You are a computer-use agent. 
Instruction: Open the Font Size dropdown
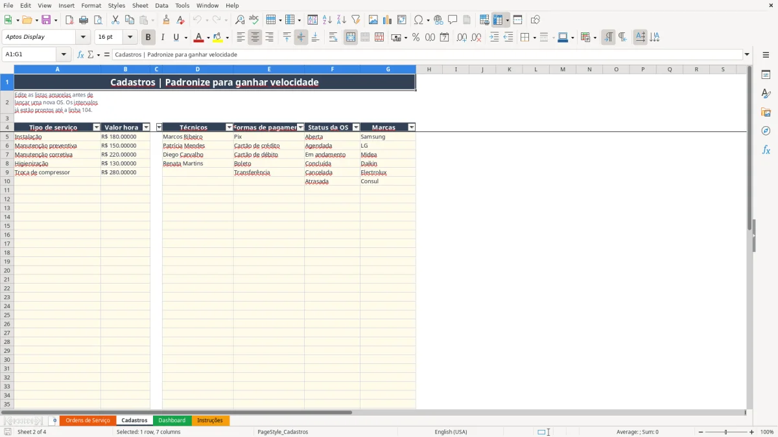point(130,37)
